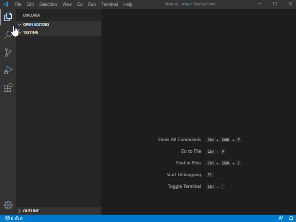The image size is (296, 222).
Task: Maximize the Visual Studio Code window
Action: (275, 4)
